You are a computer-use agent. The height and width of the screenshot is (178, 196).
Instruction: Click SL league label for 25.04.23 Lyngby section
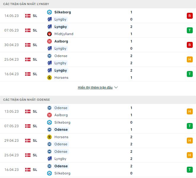click(x=35, y=59)
